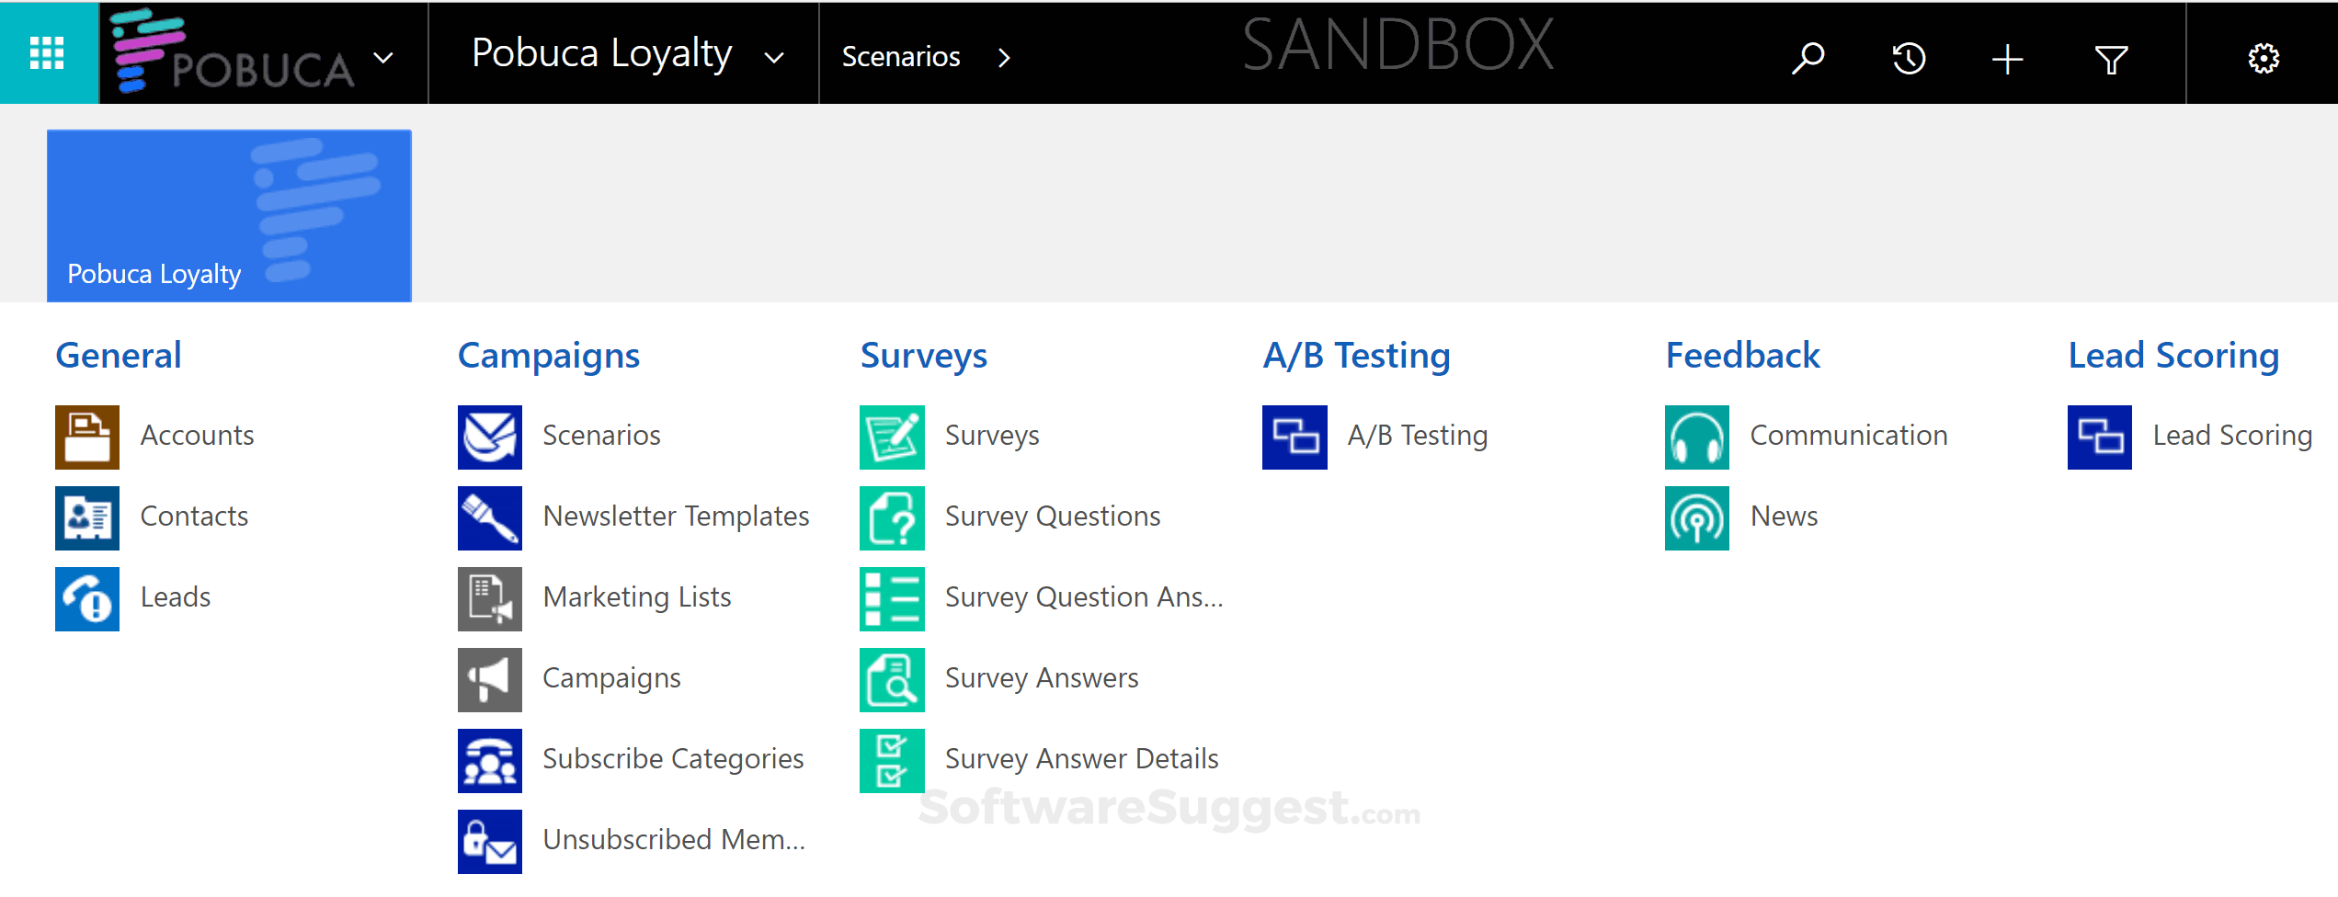Click the plus quick create icon

pos(2008,60)
